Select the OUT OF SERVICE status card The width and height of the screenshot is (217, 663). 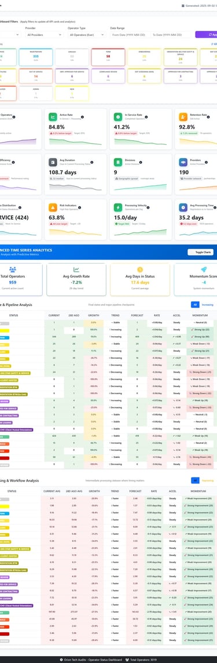[x=36, y=76]
